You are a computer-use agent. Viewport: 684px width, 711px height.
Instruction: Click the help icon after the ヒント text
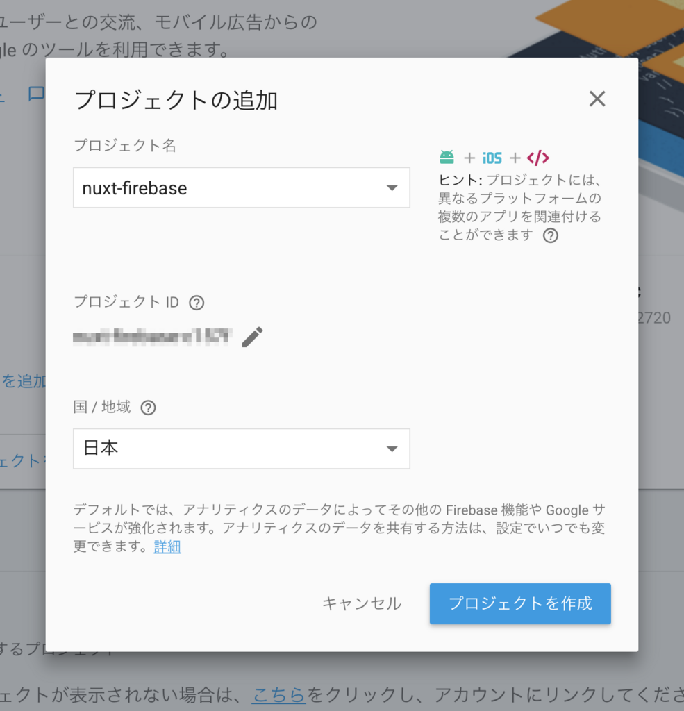(x=550, y=235)
